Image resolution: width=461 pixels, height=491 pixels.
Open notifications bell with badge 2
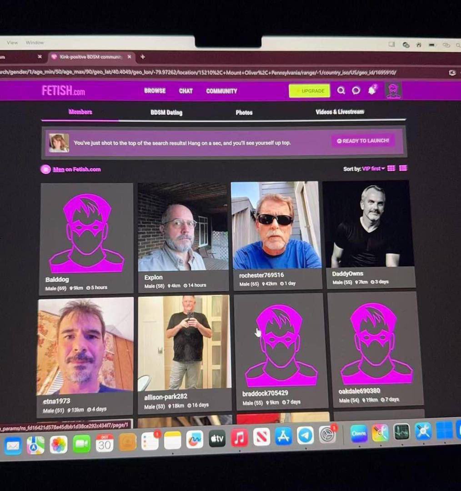point(372,90)
